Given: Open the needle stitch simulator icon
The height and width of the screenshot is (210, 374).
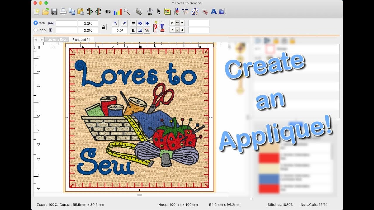Looking at the screenshot, I should (150, 12).
